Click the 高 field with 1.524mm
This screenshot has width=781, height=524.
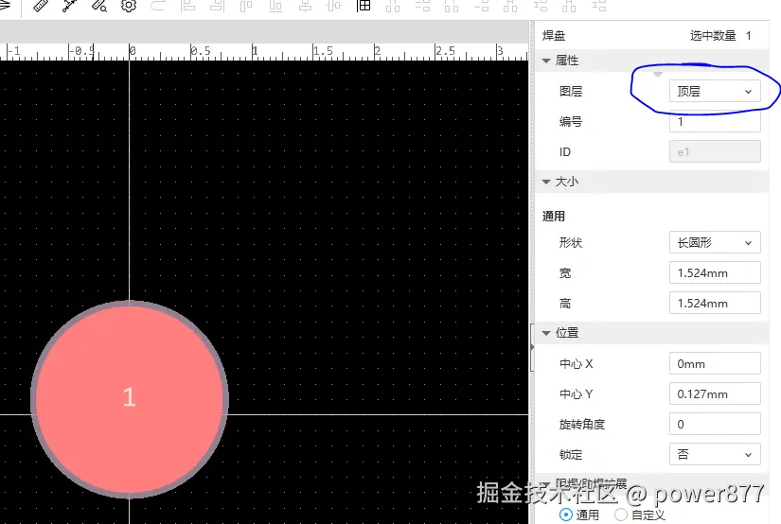715,303
